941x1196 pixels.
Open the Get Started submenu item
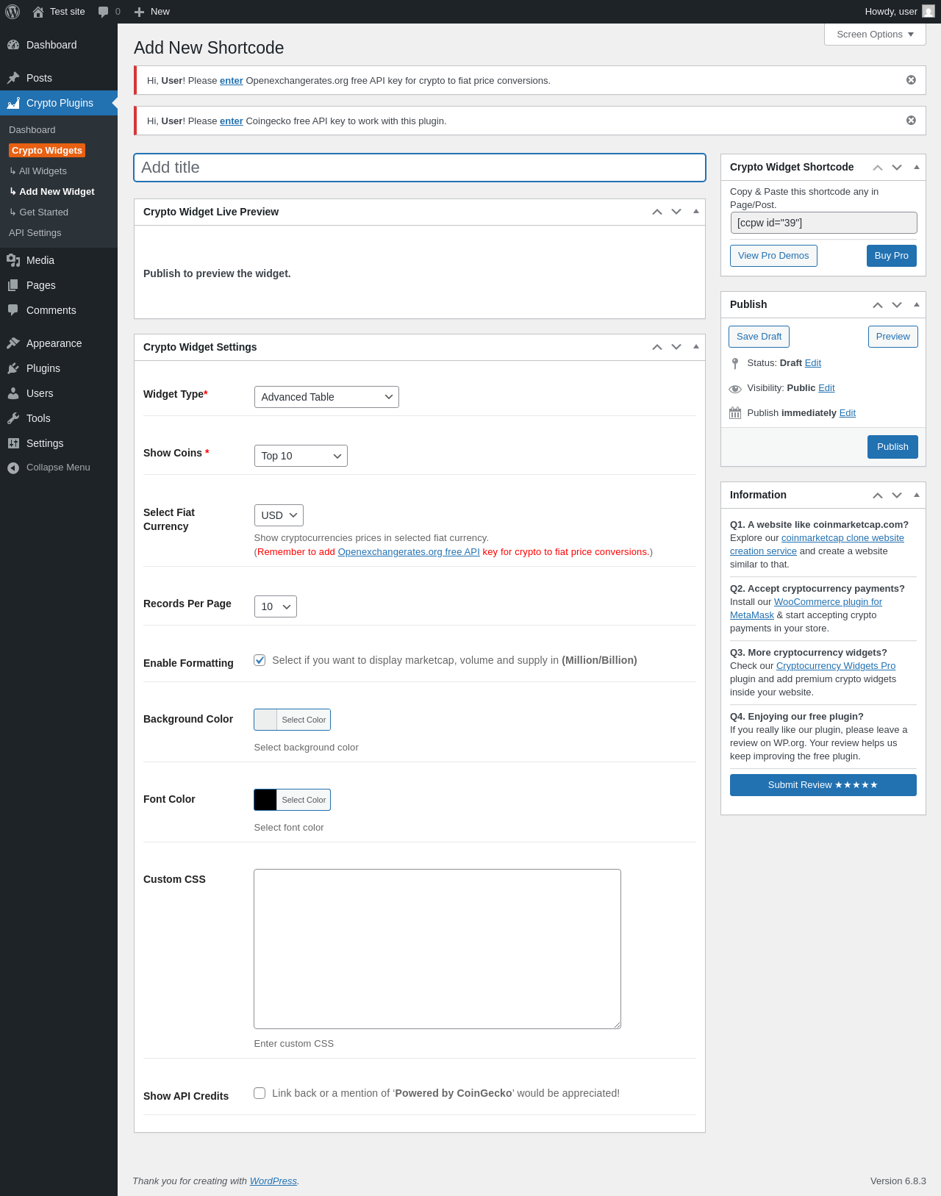39,212
